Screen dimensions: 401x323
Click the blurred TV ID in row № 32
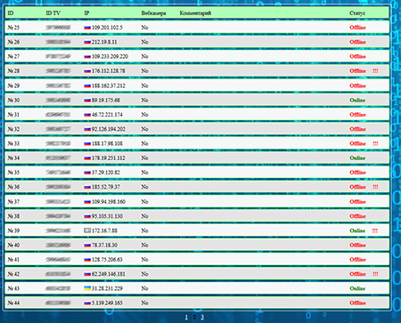click(58, 129)
